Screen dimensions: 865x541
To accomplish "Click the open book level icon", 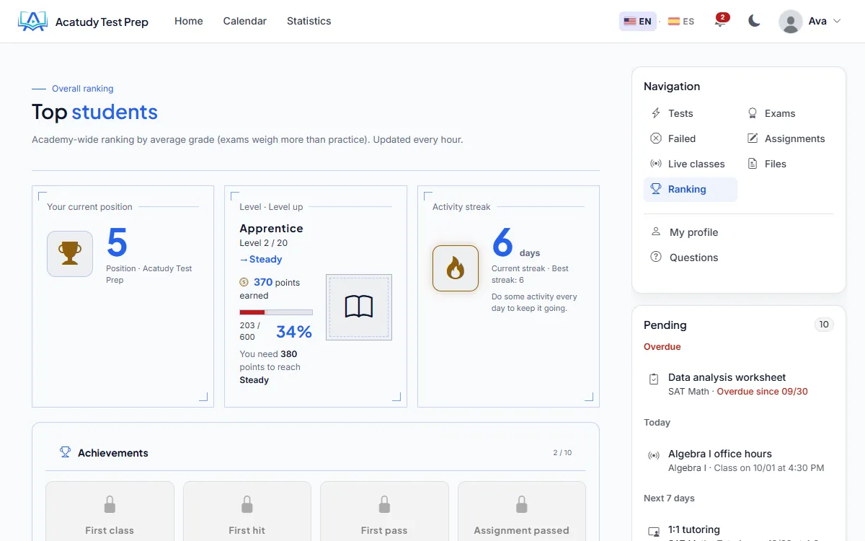I will 359,307.
